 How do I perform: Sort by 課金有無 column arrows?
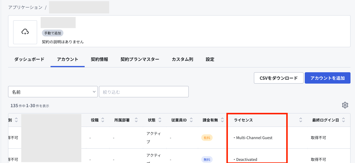tap(222, 120)
